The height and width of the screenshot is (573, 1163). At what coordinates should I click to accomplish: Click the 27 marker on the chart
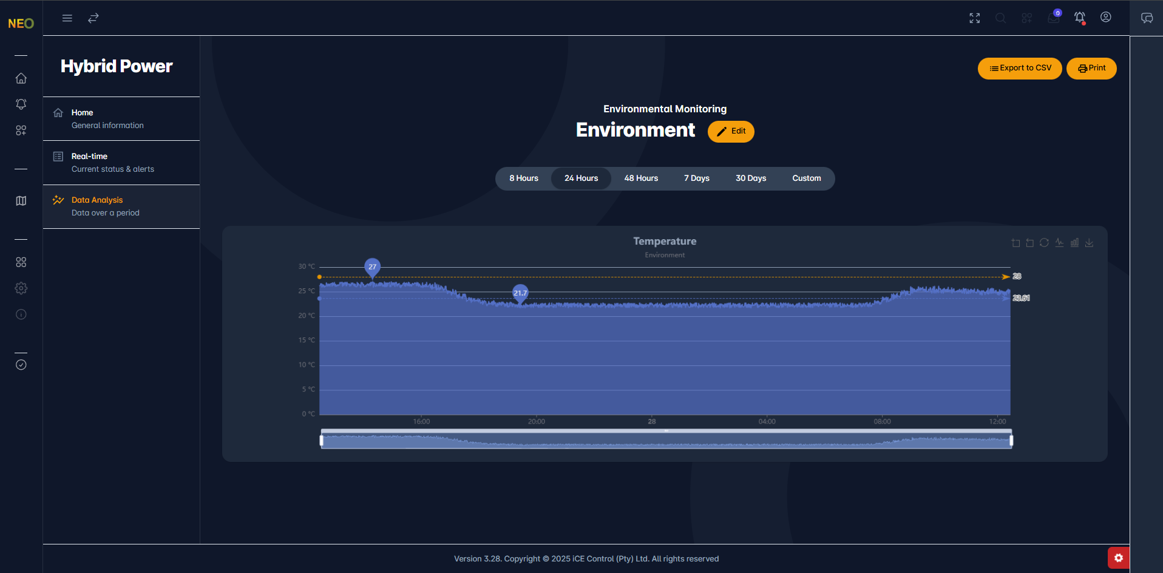[x=372, y=266]
